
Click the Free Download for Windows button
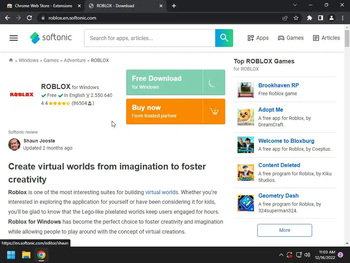[x=176, y=82]
